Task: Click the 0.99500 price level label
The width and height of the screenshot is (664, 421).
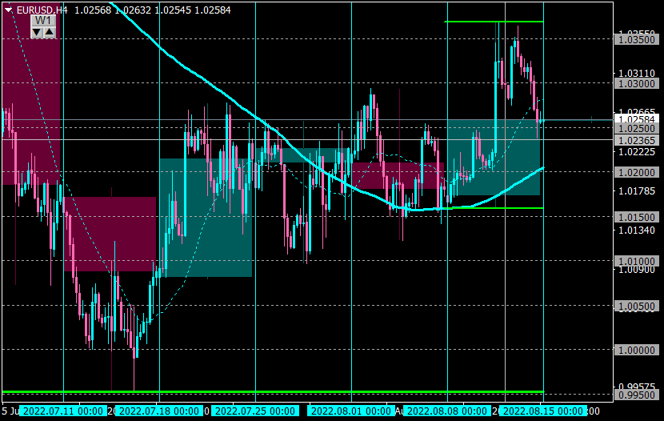Action: tap(637, 395)
